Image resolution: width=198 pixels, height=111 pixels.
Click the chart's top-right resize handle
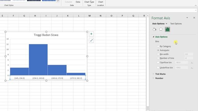point(87,32)
